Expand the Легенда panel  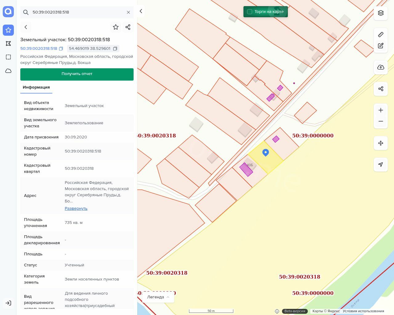click(x=158, y=297)
